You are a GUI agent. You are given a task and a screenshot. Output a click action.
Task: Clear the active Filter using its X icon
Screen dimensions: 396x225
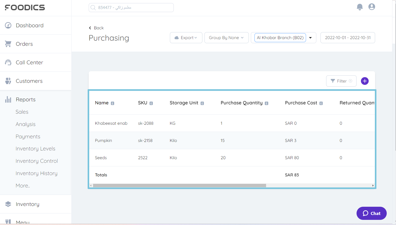pos(351,81)
